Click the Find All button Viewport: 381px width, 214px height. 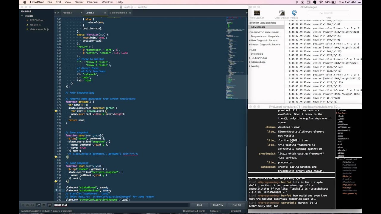[237, 205]
